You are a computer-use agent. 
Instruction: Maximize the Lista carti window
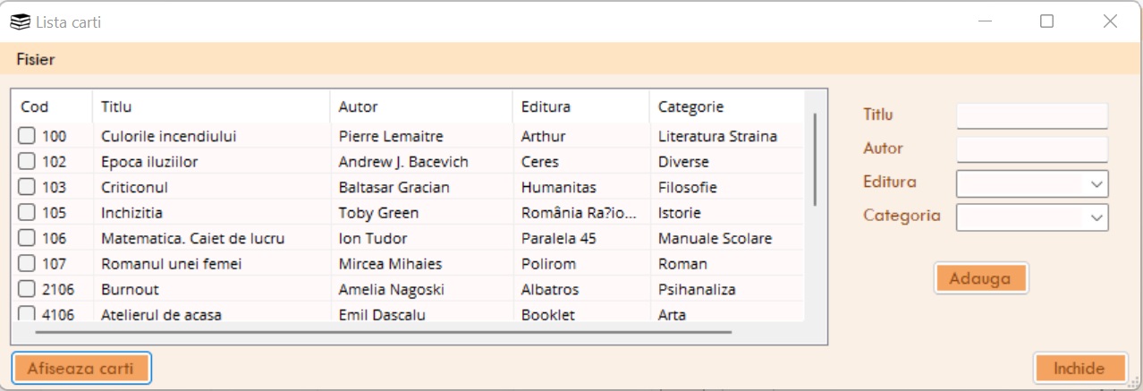(x=1046, y=21)
